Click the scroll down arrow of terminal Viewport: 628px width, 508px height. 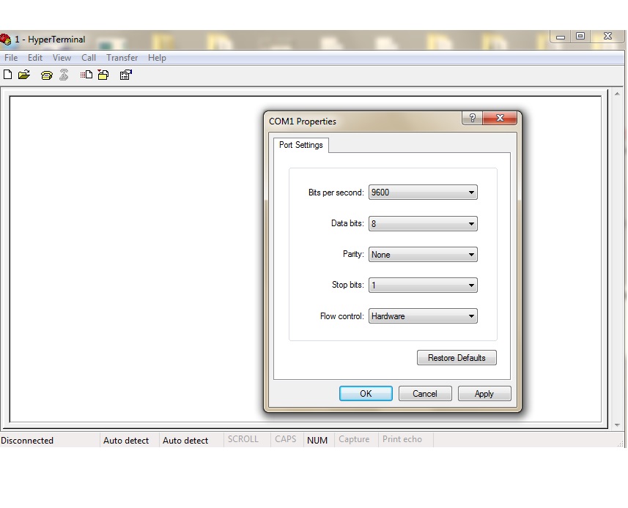[x=617, y=425]
